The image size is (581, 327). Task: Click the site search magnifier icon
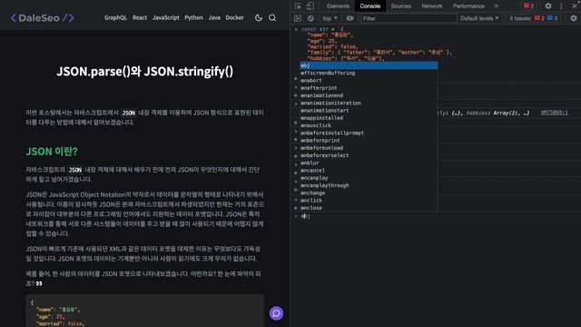272,18
